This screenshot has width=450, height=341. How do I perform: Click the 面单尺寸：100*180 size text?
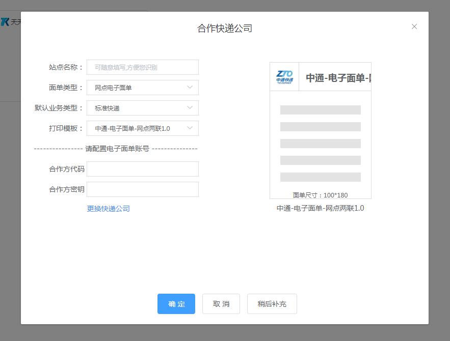[320, 195]
